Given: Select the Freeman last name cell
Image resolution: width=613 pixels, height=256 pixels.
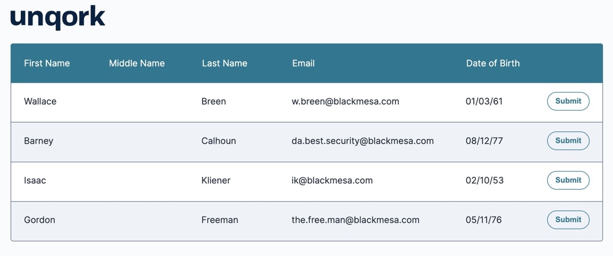Looking at the screenshot, I should 220,220.
